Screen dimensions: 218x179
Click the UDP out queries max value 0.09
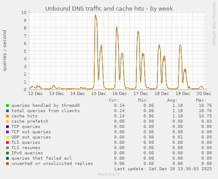[207, 137]
